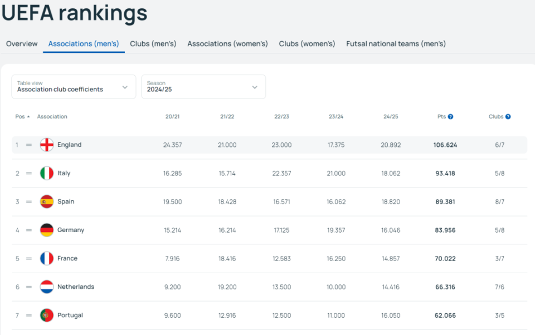Switch to the Overview tab
The height and width of the screenshot is (335, 535).
(x=22, y=44)
